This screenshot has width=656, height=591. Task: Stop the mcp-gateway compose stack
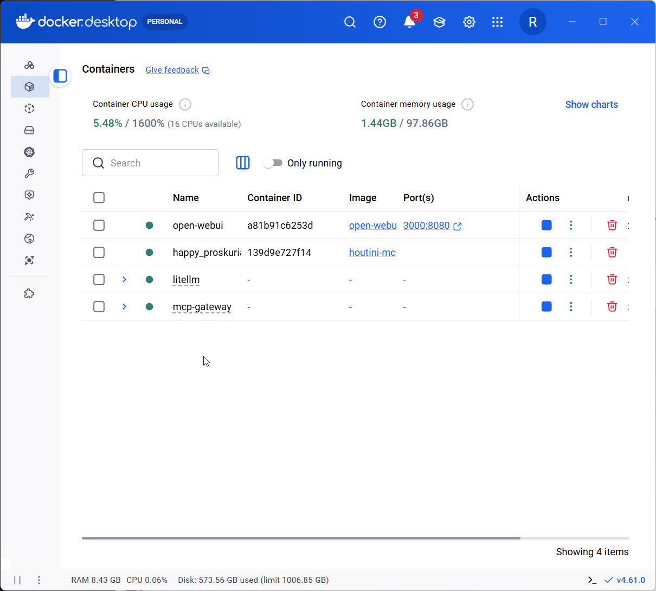pyautogui.click(x=546, y=306)
